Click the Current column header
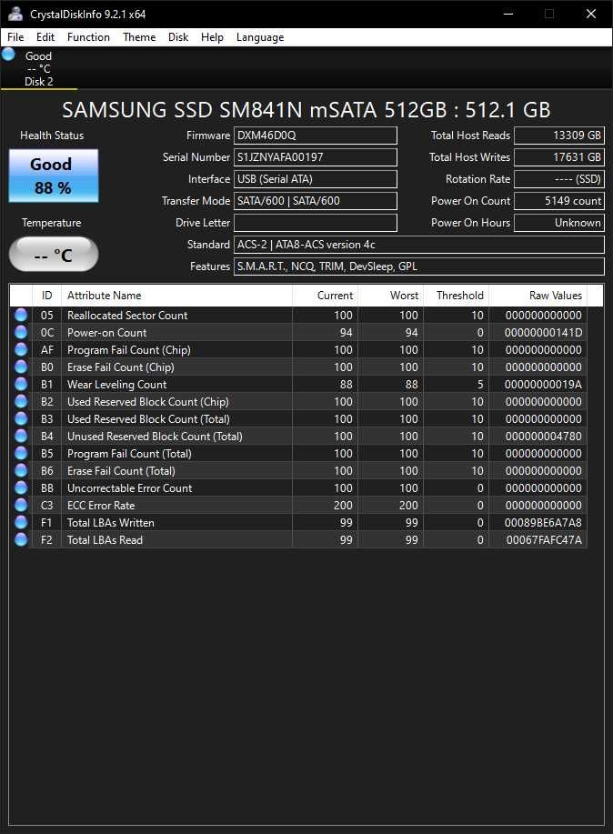 325,296
